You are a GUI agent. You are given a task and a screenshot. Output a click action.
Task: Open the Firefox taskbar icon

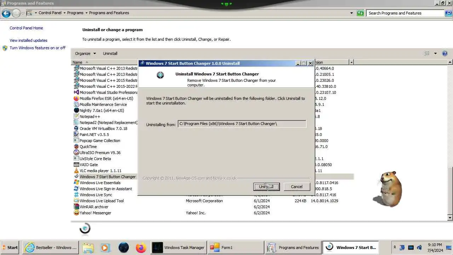click(x=141, y=248)
